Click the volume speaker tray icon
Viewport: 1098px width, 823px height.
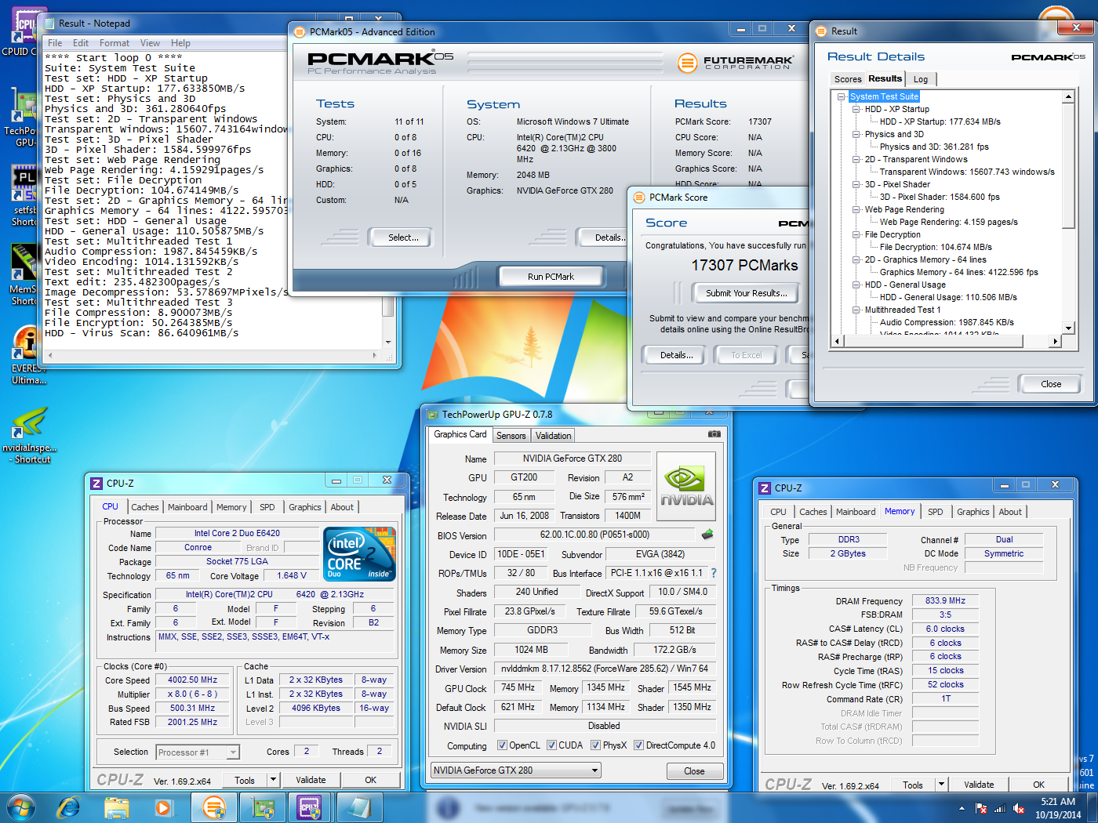click(1018, 808)
